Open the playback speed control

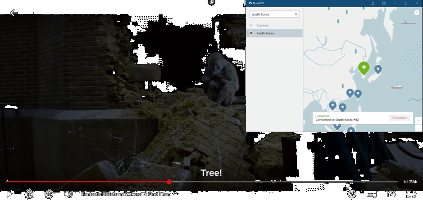coord(391,194)
